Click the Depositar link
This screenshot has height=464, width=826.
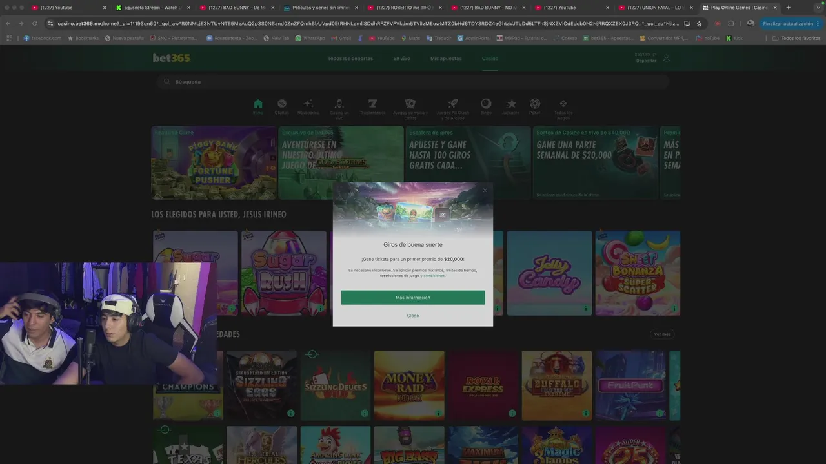646,61
